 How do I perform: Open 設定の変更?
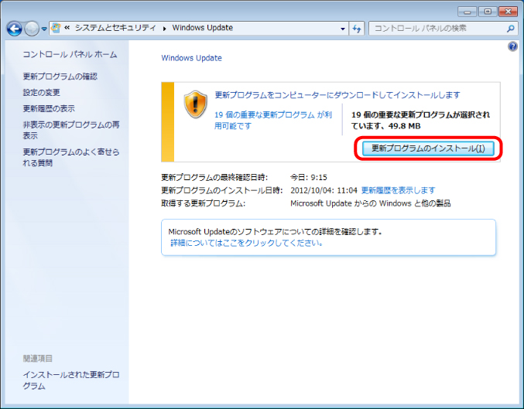pos(41,93)
